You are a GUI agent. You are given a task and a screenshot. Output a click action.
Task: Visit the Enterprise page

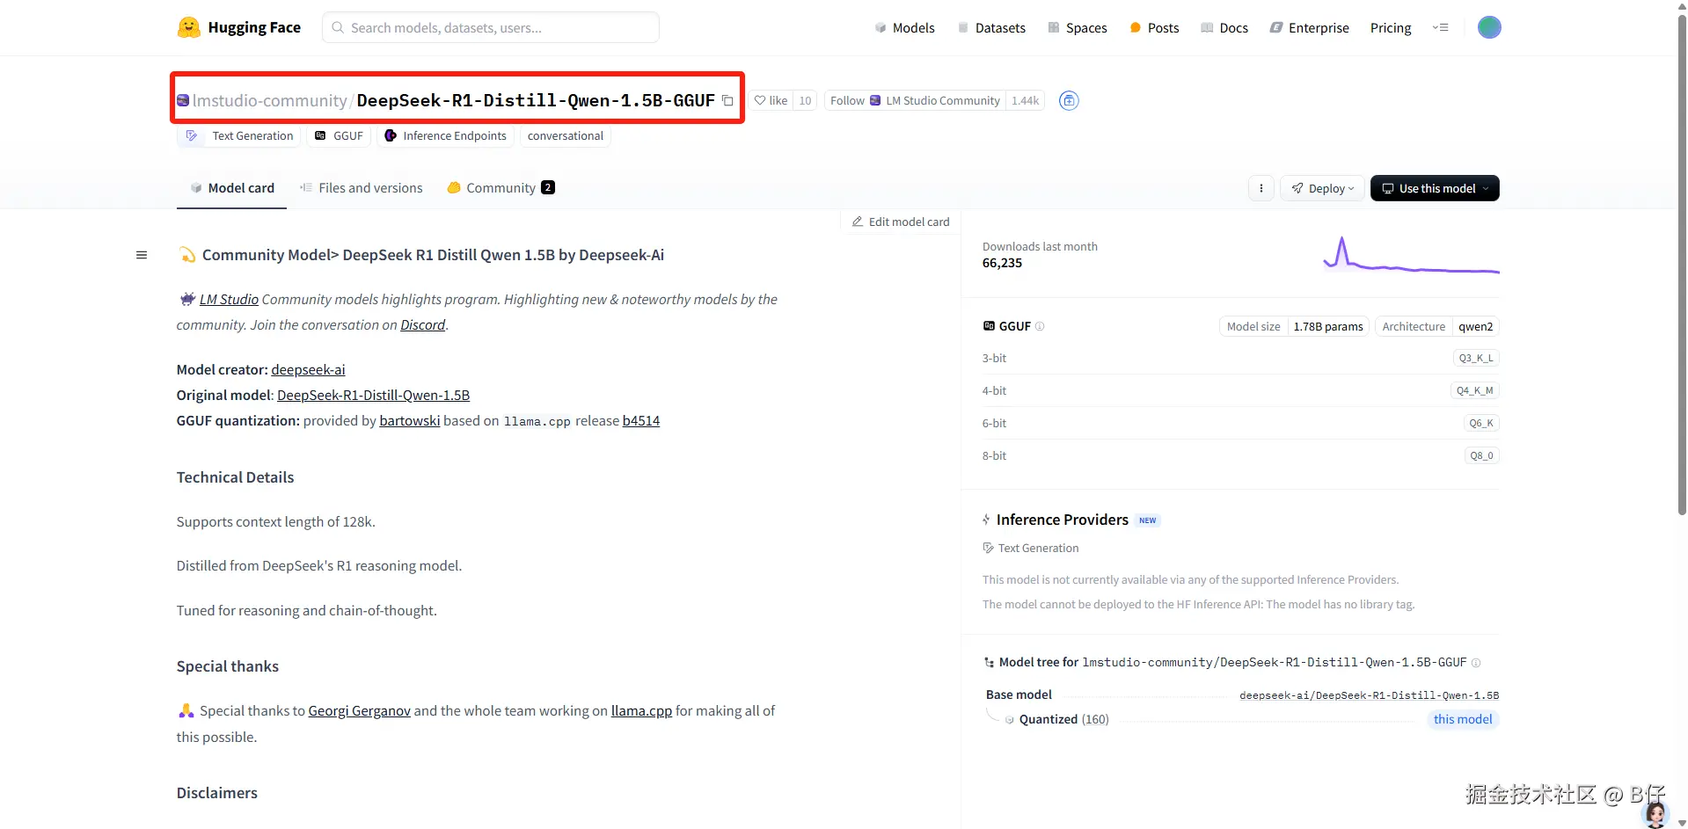point(1310,27)
